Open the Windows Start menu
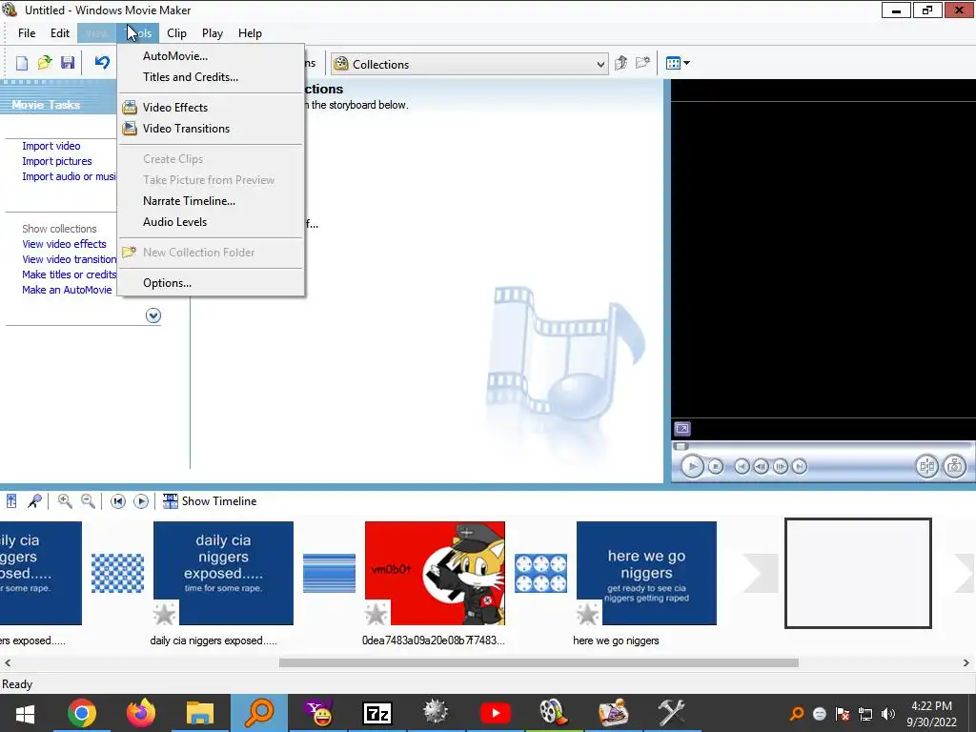Image resolution: width=976 pixels, height=732 pixels. point(25,713)
